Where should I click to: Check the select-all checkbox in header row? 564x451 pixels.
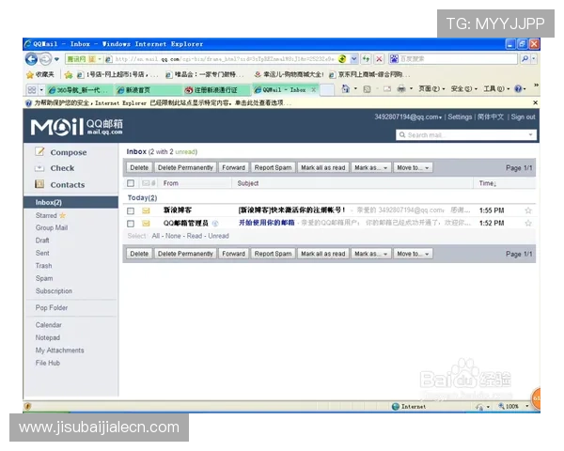click(x=131, y=183)
